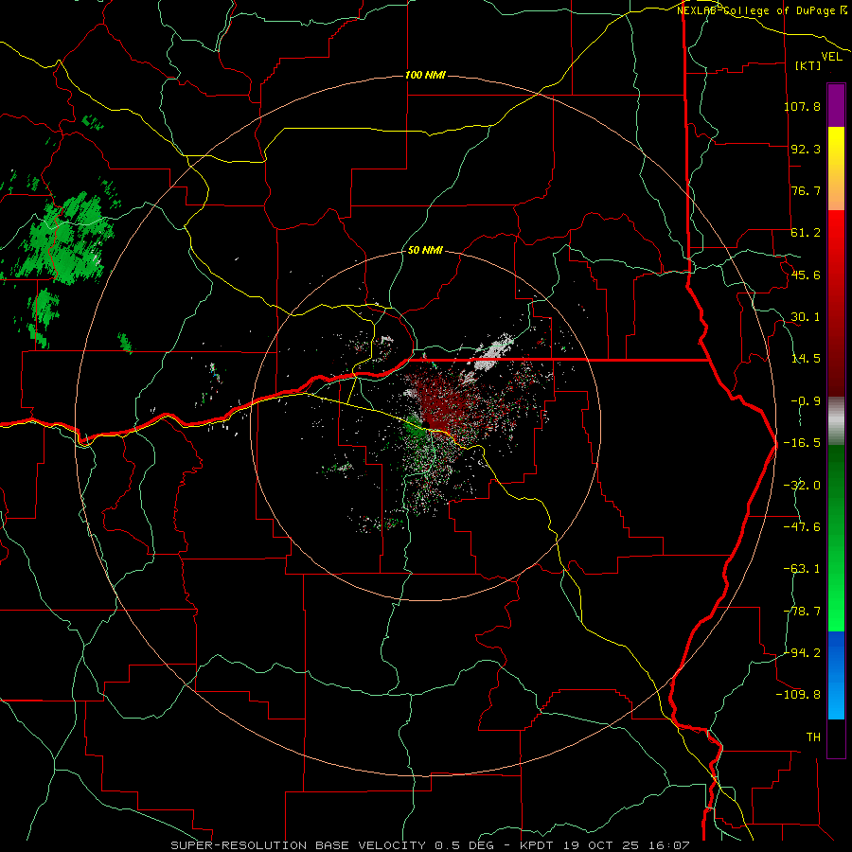Click the 76.7 value on velocity scale

(x=806, y=190)
